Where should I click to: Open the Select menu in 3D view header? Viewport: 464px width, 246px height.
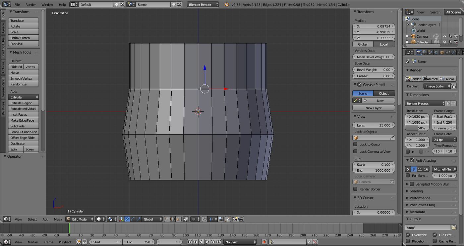pos(32,219)
